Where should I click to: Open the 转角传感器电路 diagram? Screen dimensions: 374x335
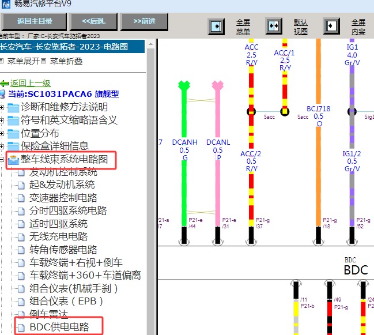pos(63,250)
